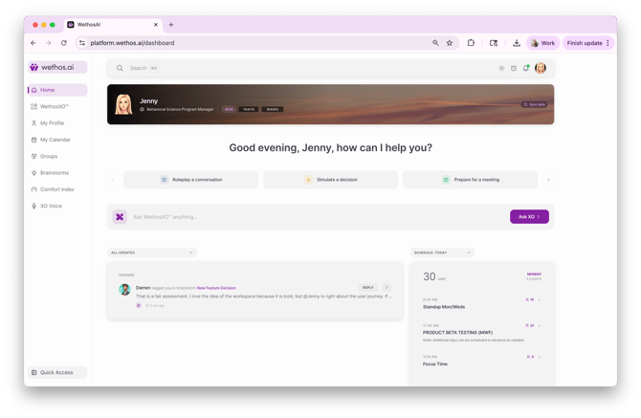
Task: Click the site settings icon in address bar
Action: 82,43
